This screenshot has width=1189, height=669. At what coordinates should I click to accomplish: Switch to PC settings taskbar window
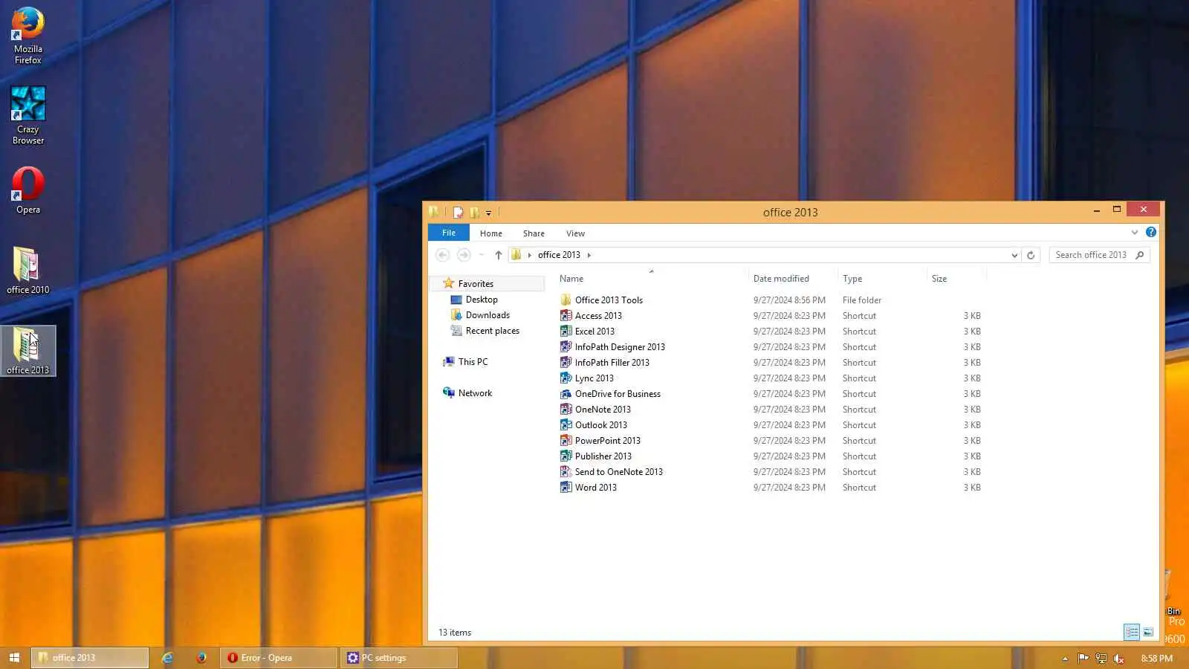(398, 658)
